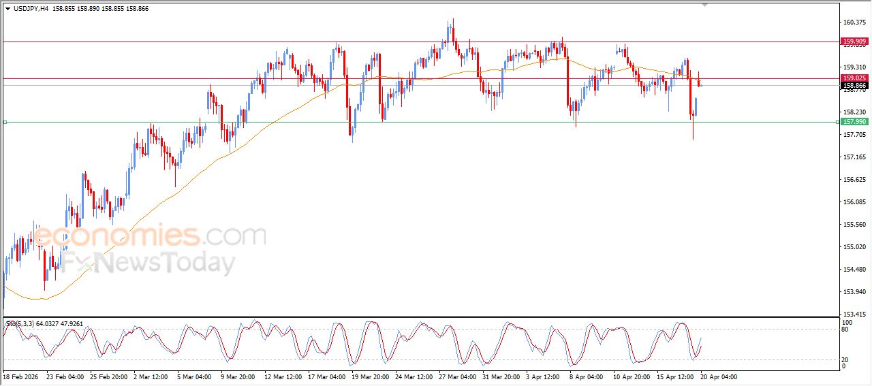872x386 pixels.
Task: Click the chart shift triangle marker
Action: [x=705, y=5]
